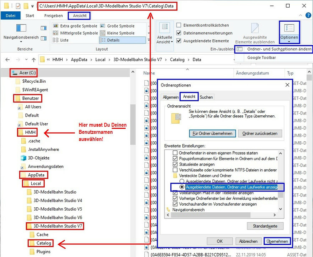Choose Ordner- und Suchoptionen ändern

[274, 49]
